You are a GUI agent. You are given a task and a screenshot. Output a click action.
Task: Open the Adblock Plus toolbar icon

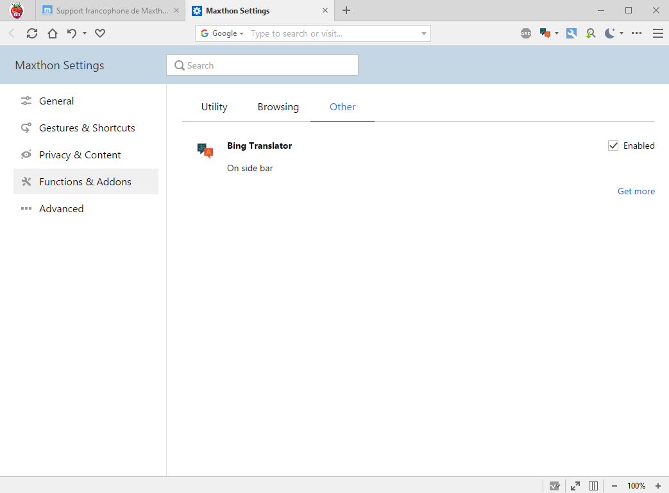pos(526,33)
